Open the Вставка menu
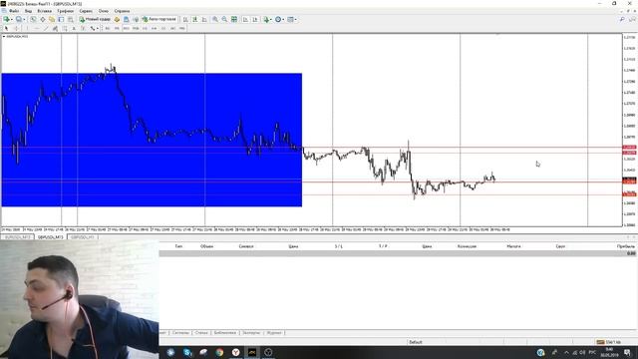The image size is (638, 359). coord(44,11)
